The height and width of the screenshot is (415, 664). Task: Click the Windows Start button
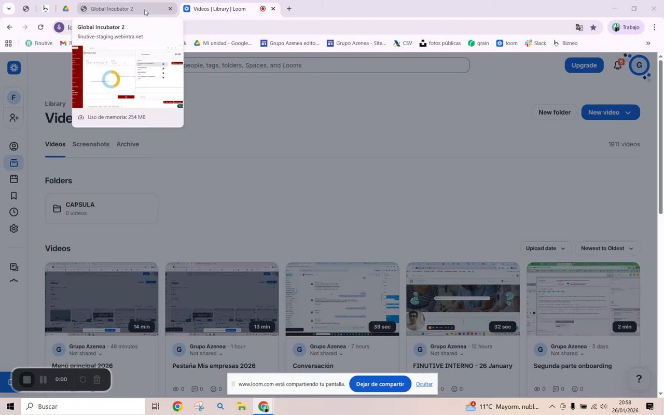10,407
